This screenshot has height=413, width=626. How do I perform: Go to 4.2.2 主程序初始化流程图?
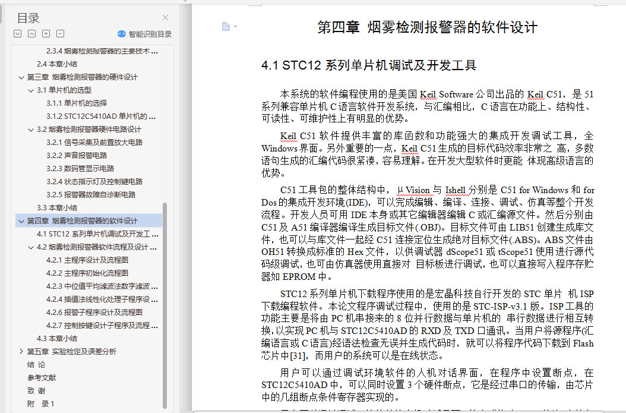pyautogui.click(x=87, y=273)
